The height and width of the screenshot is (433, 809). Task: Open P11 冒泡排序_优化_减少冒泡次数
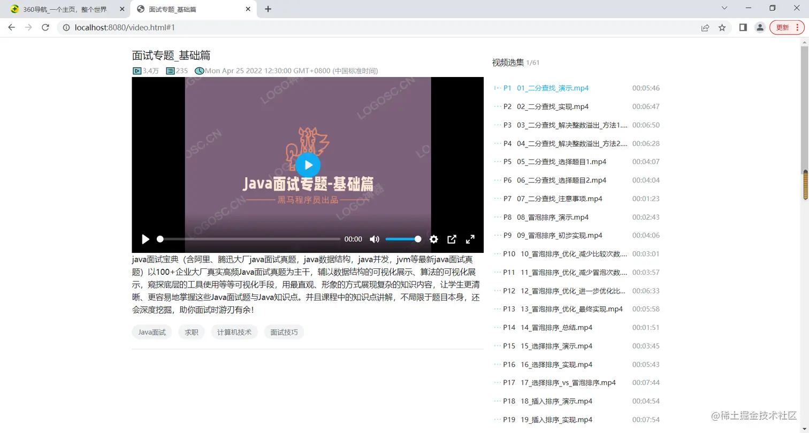[577, 272]
